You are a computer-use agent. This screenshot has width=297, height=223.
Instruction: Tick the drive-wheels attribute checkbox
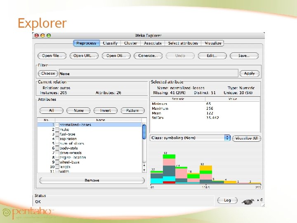coord(57,153)
